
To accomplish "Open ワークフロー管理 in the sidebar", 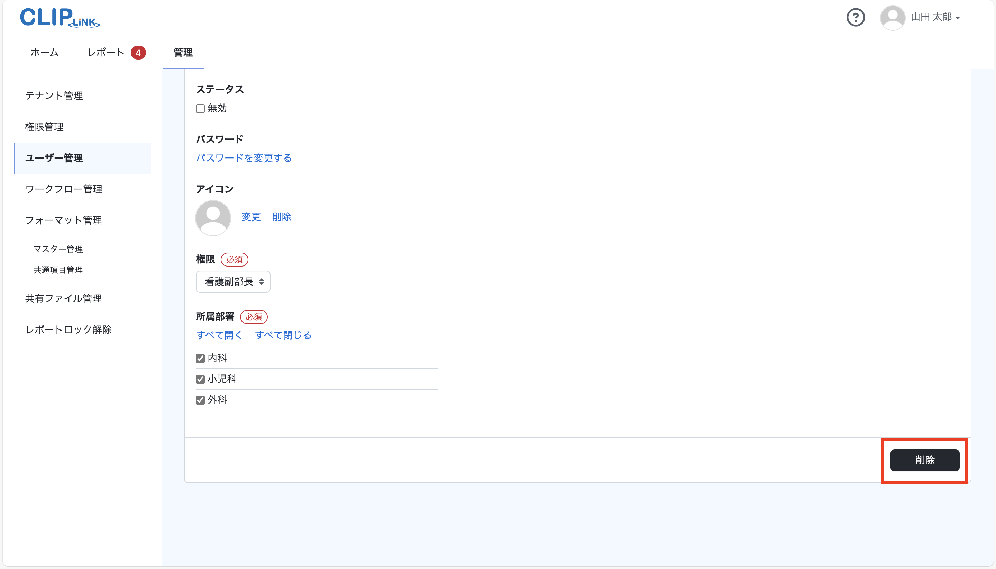I will pyautogui.click(x=64, y=189).
